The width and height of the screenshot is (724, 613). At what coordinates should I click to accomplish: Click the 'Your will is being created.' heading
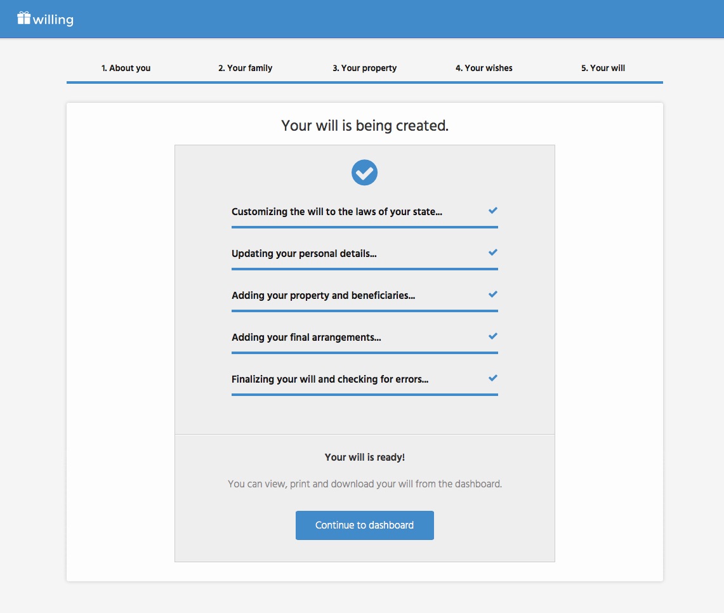(x=365, y=126)
